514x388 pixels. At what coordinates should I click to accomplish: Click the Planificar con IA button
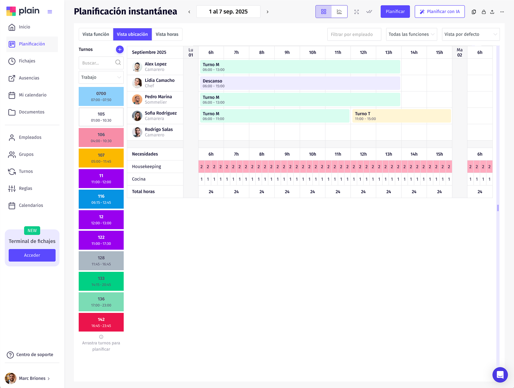pyautogui.click(x=439, y=12)
